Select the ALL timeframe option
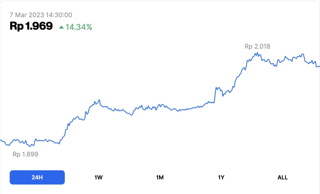 [x=282, y=177]
